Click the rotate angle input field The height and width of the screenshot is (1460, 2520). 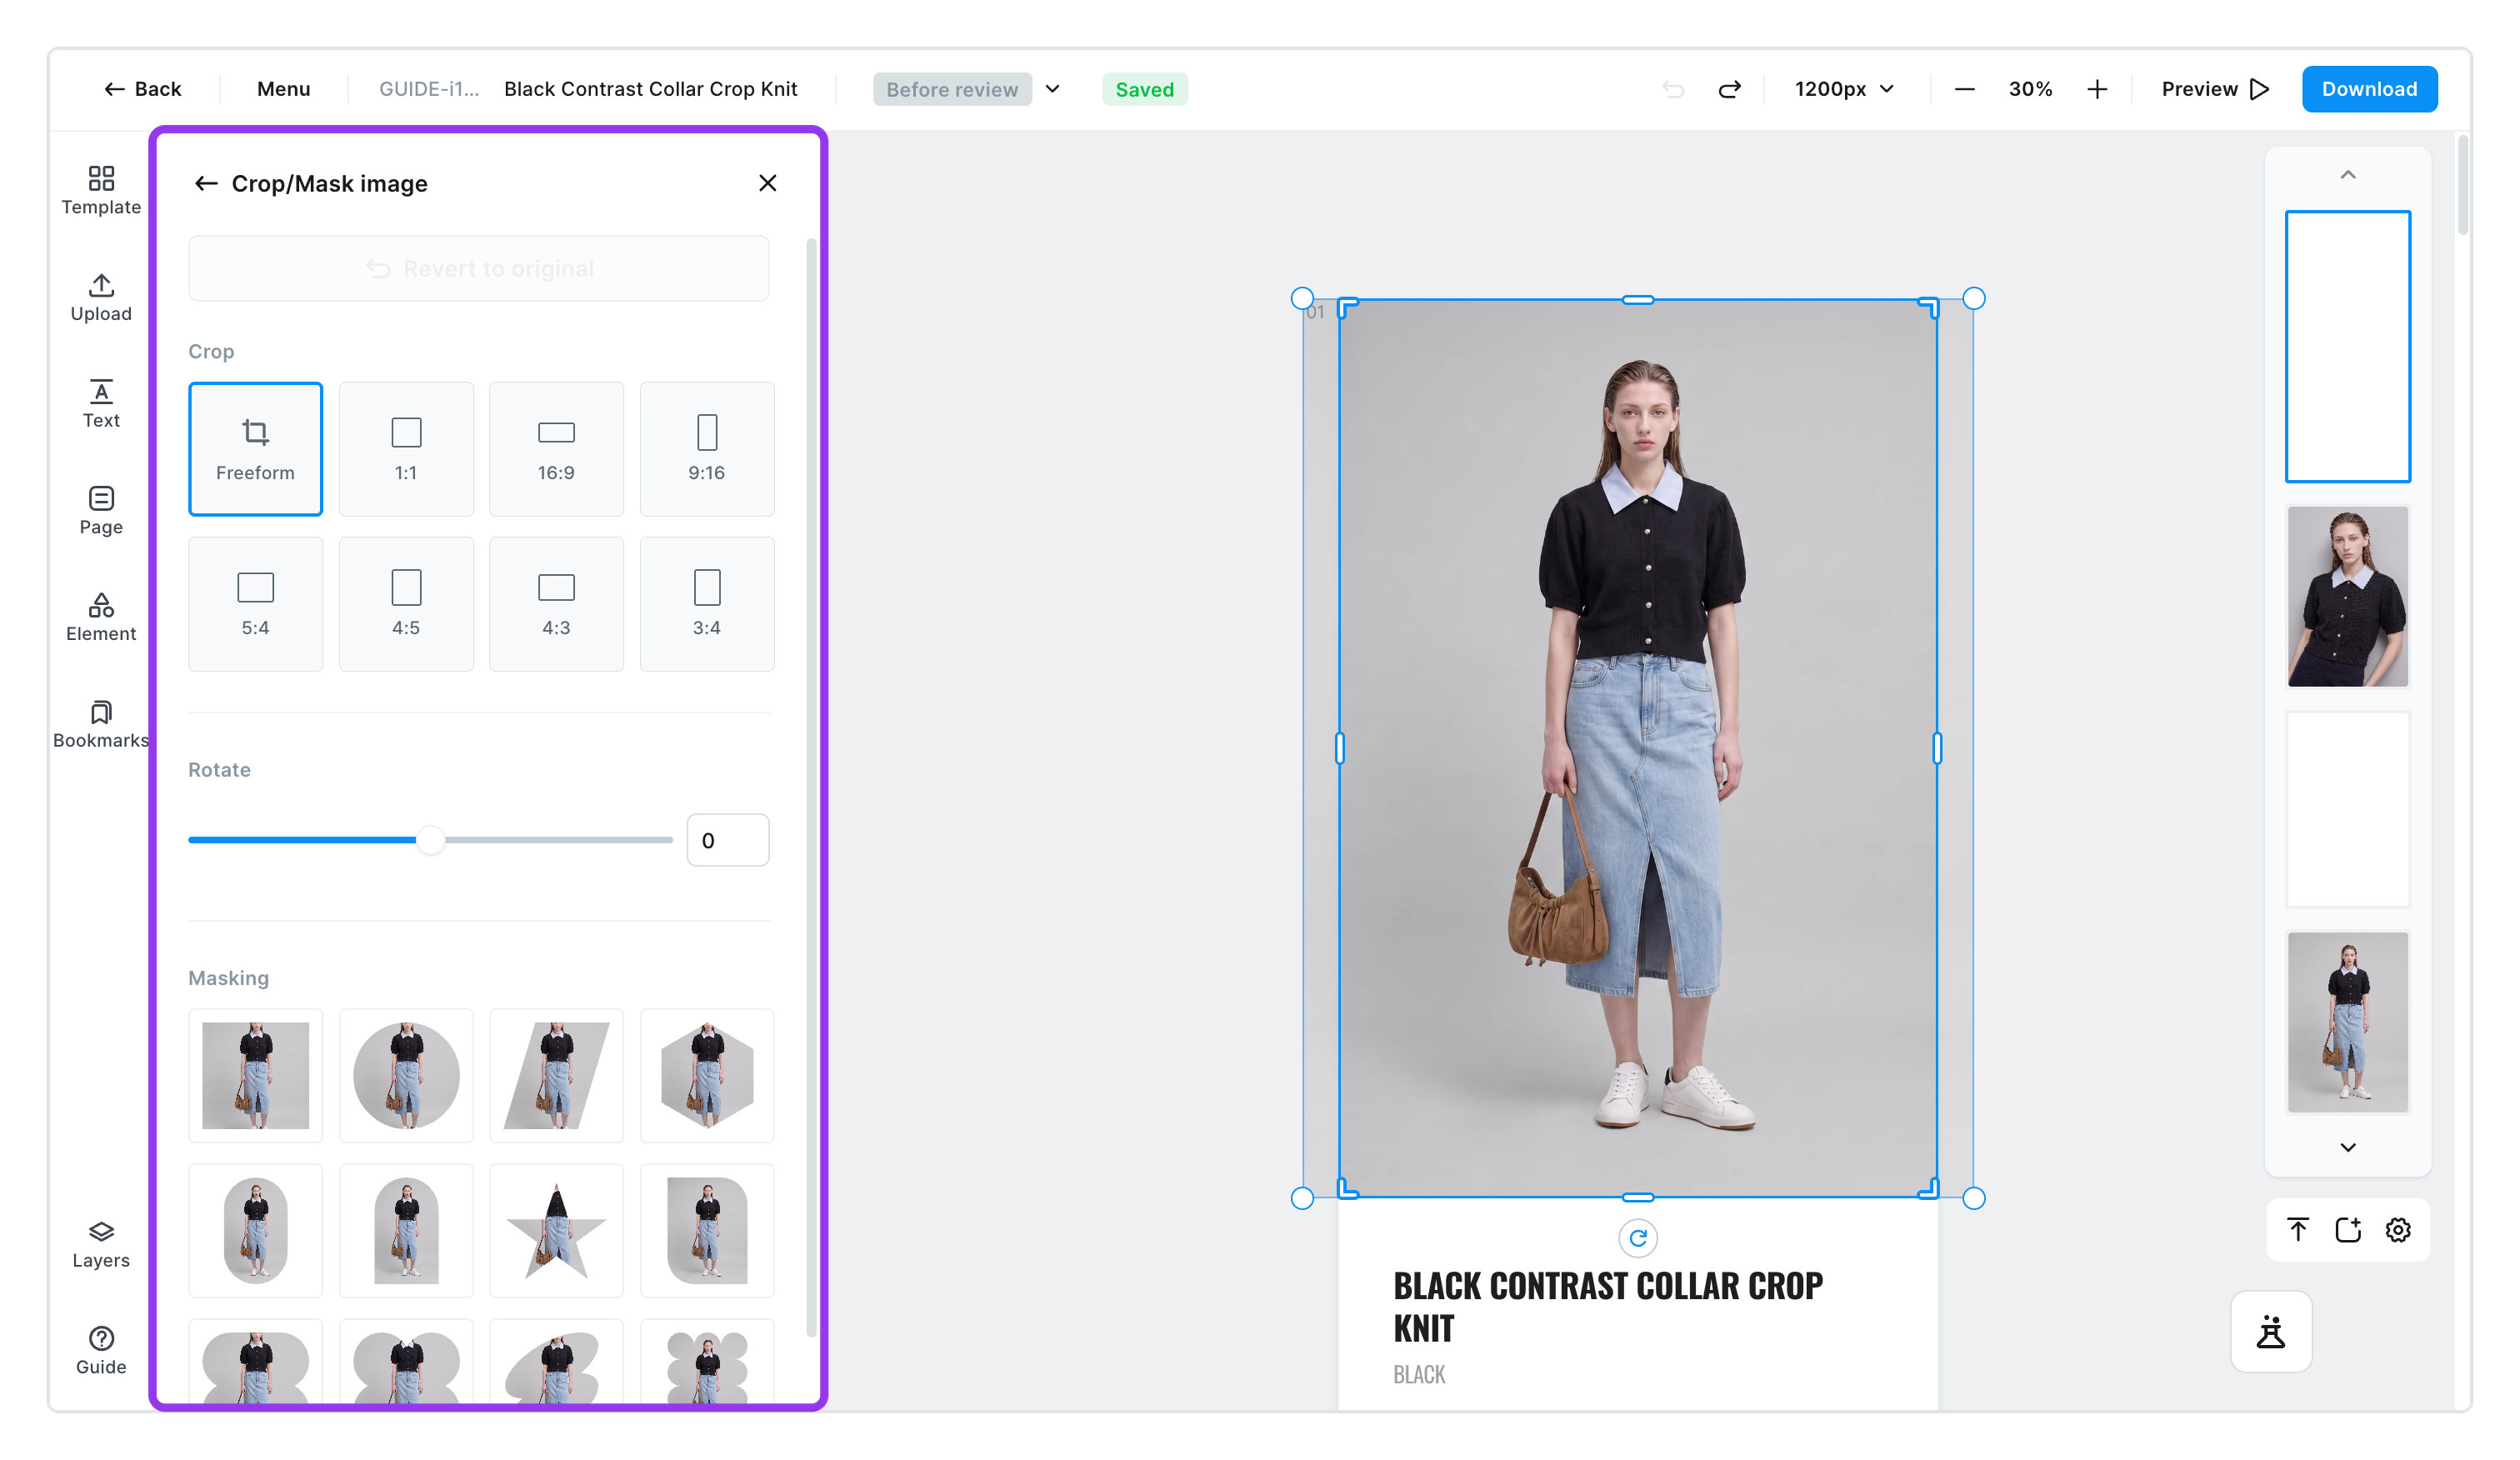[x=728, y=840]
